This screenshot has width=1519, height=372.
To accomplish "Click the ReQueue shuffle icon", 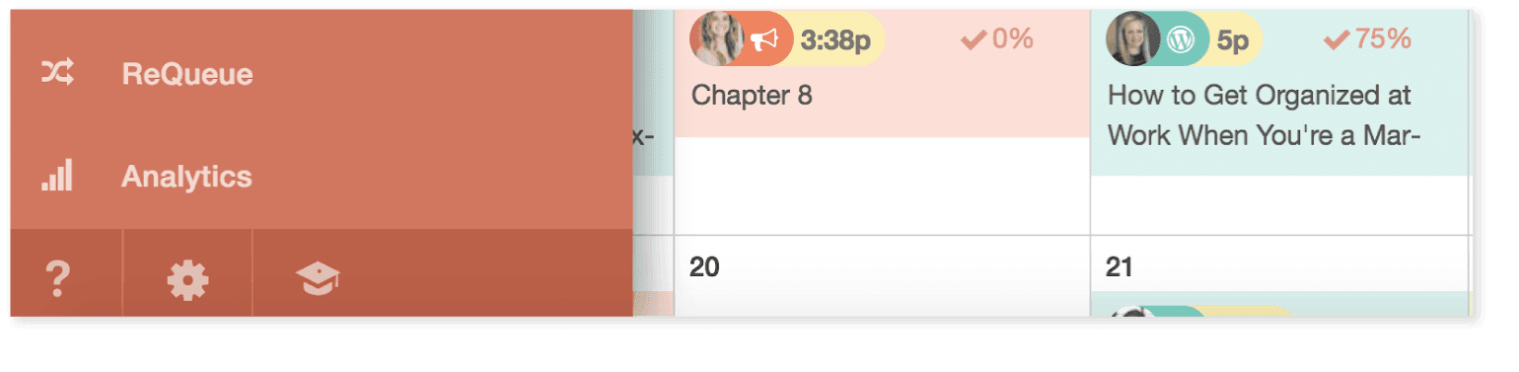I will pos(56,74).
